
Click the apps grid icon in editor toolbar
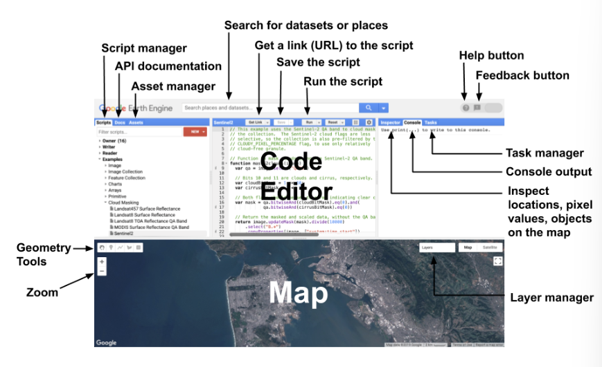355,122
